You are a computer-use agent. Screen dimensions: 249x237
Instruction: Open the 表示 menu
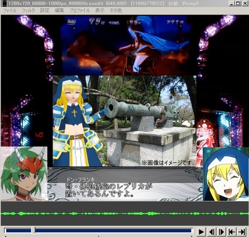click(100, 10)
